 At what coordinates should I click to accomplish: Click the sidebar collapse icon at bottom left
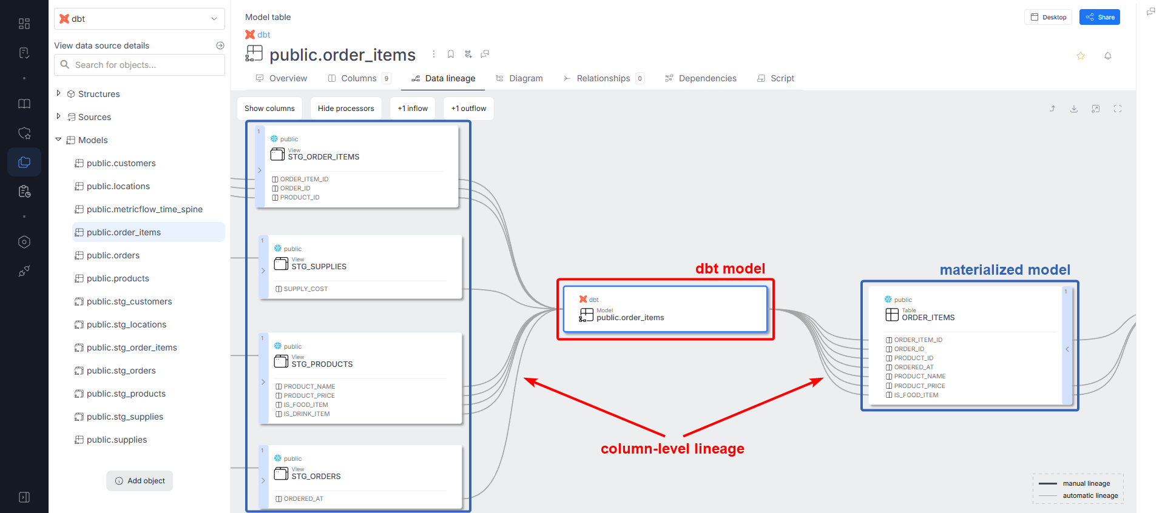coord(24,497)
